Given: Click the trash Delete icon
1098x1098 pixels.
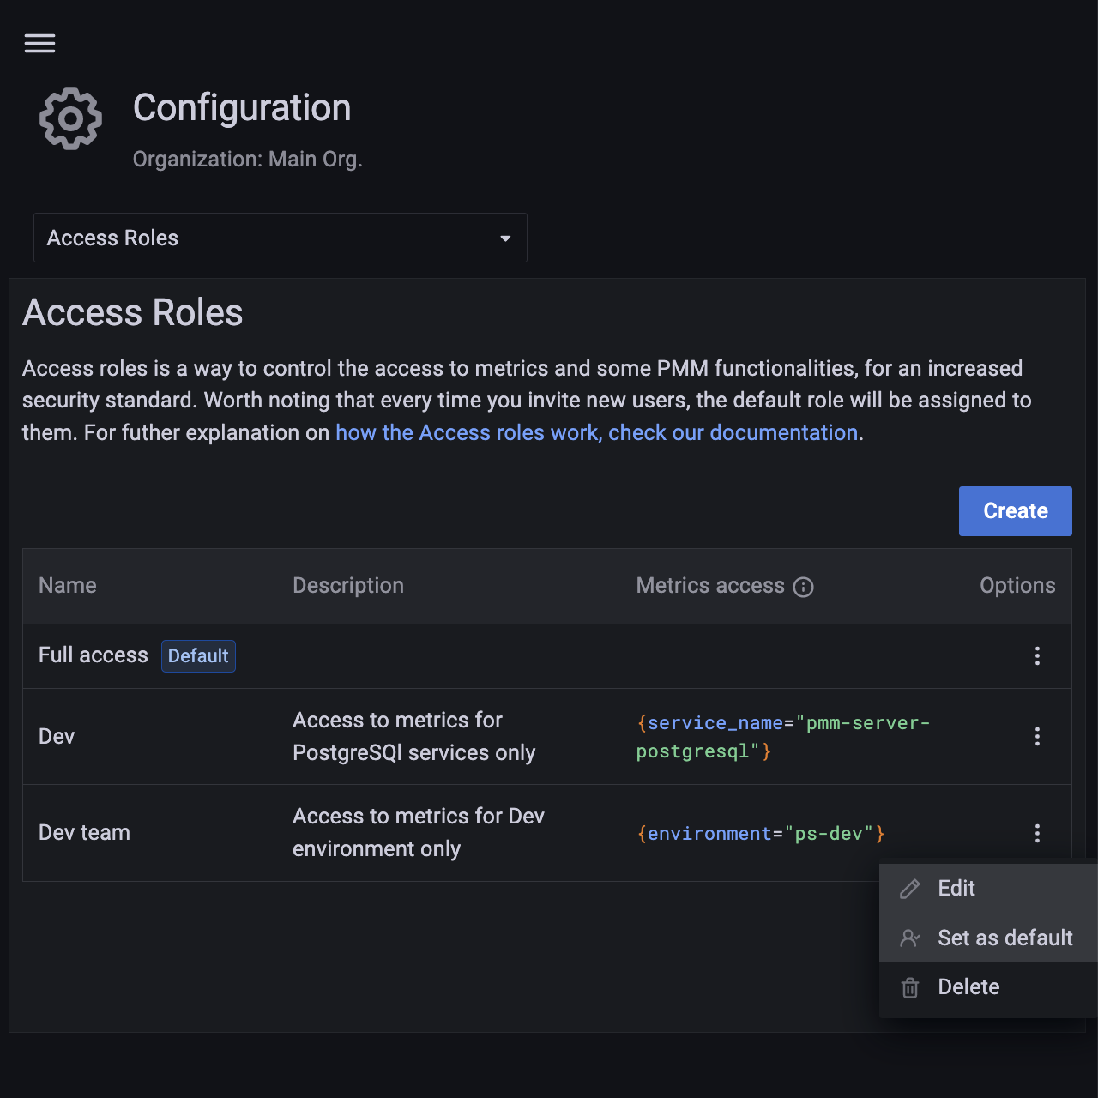Looking at the screenshot, I should point(910,988).
